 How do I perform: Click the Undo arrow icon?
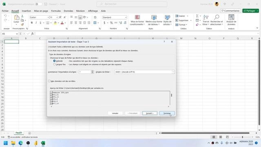click(x=5, y=16)
